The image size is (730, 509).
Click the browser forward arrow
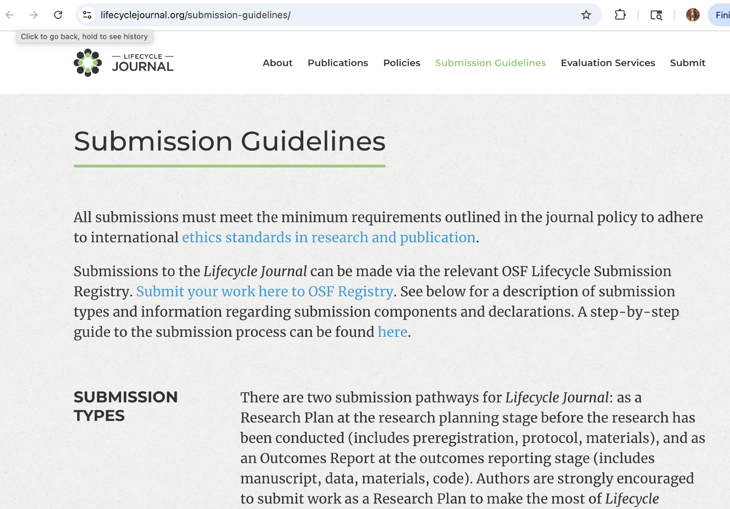click(x=34, y=15)
